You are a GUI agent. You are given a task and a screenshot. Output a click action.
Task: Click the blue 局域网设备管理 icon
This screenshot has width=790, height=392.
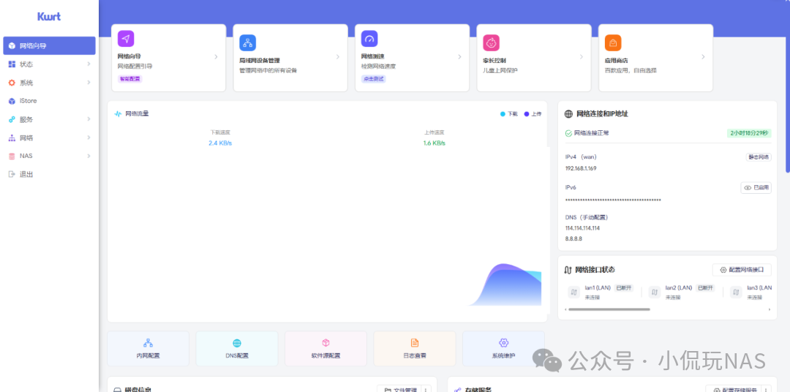pos(247,43)
